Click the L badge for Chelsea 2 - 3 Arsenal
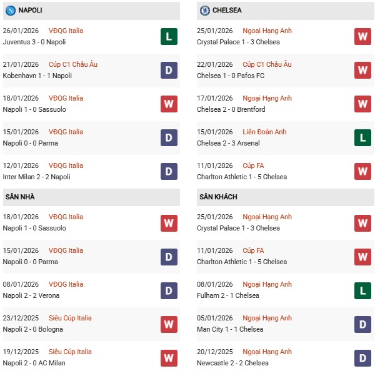 tap(362, 137)
